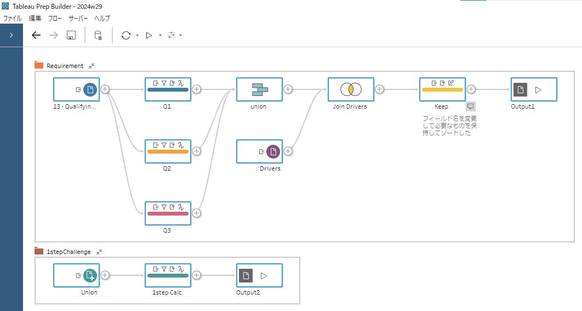Select the Drivers input step
This screenshot has width=582, height=311.
coord(259,151)
